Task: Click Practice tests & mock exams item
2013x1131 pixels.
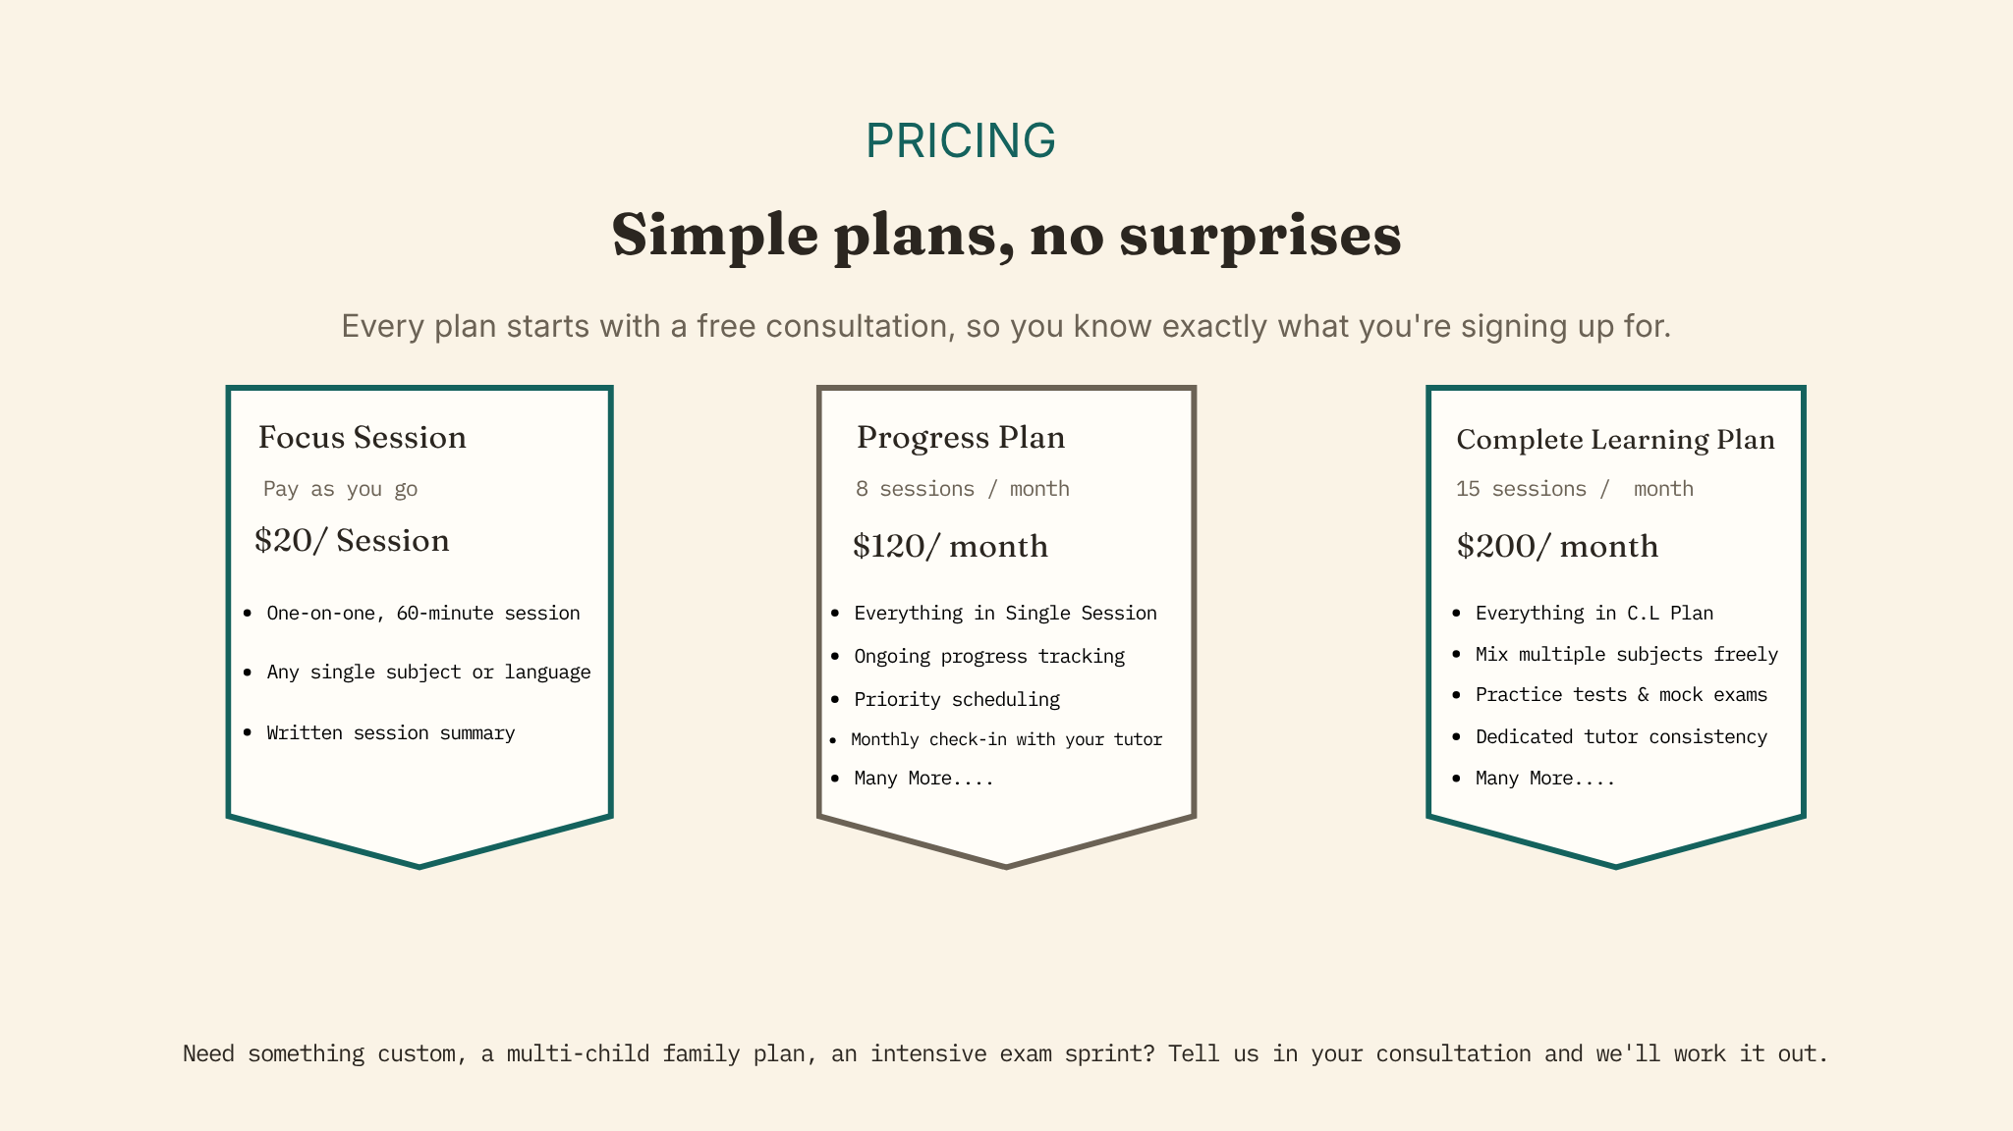Action: coord(1621,695)
